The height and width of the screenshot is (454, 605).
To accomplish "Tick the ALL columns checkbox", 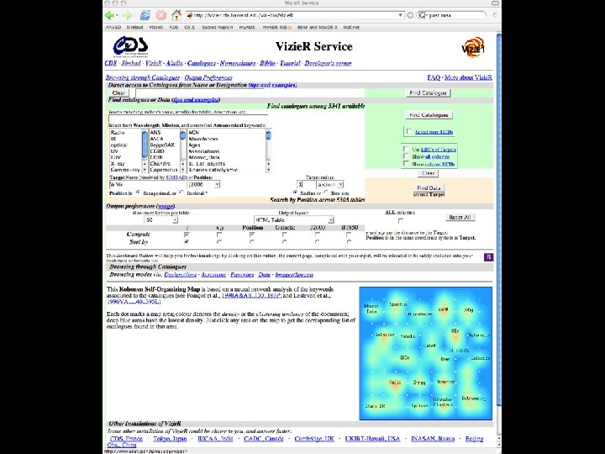I will [x=401, y=220].
